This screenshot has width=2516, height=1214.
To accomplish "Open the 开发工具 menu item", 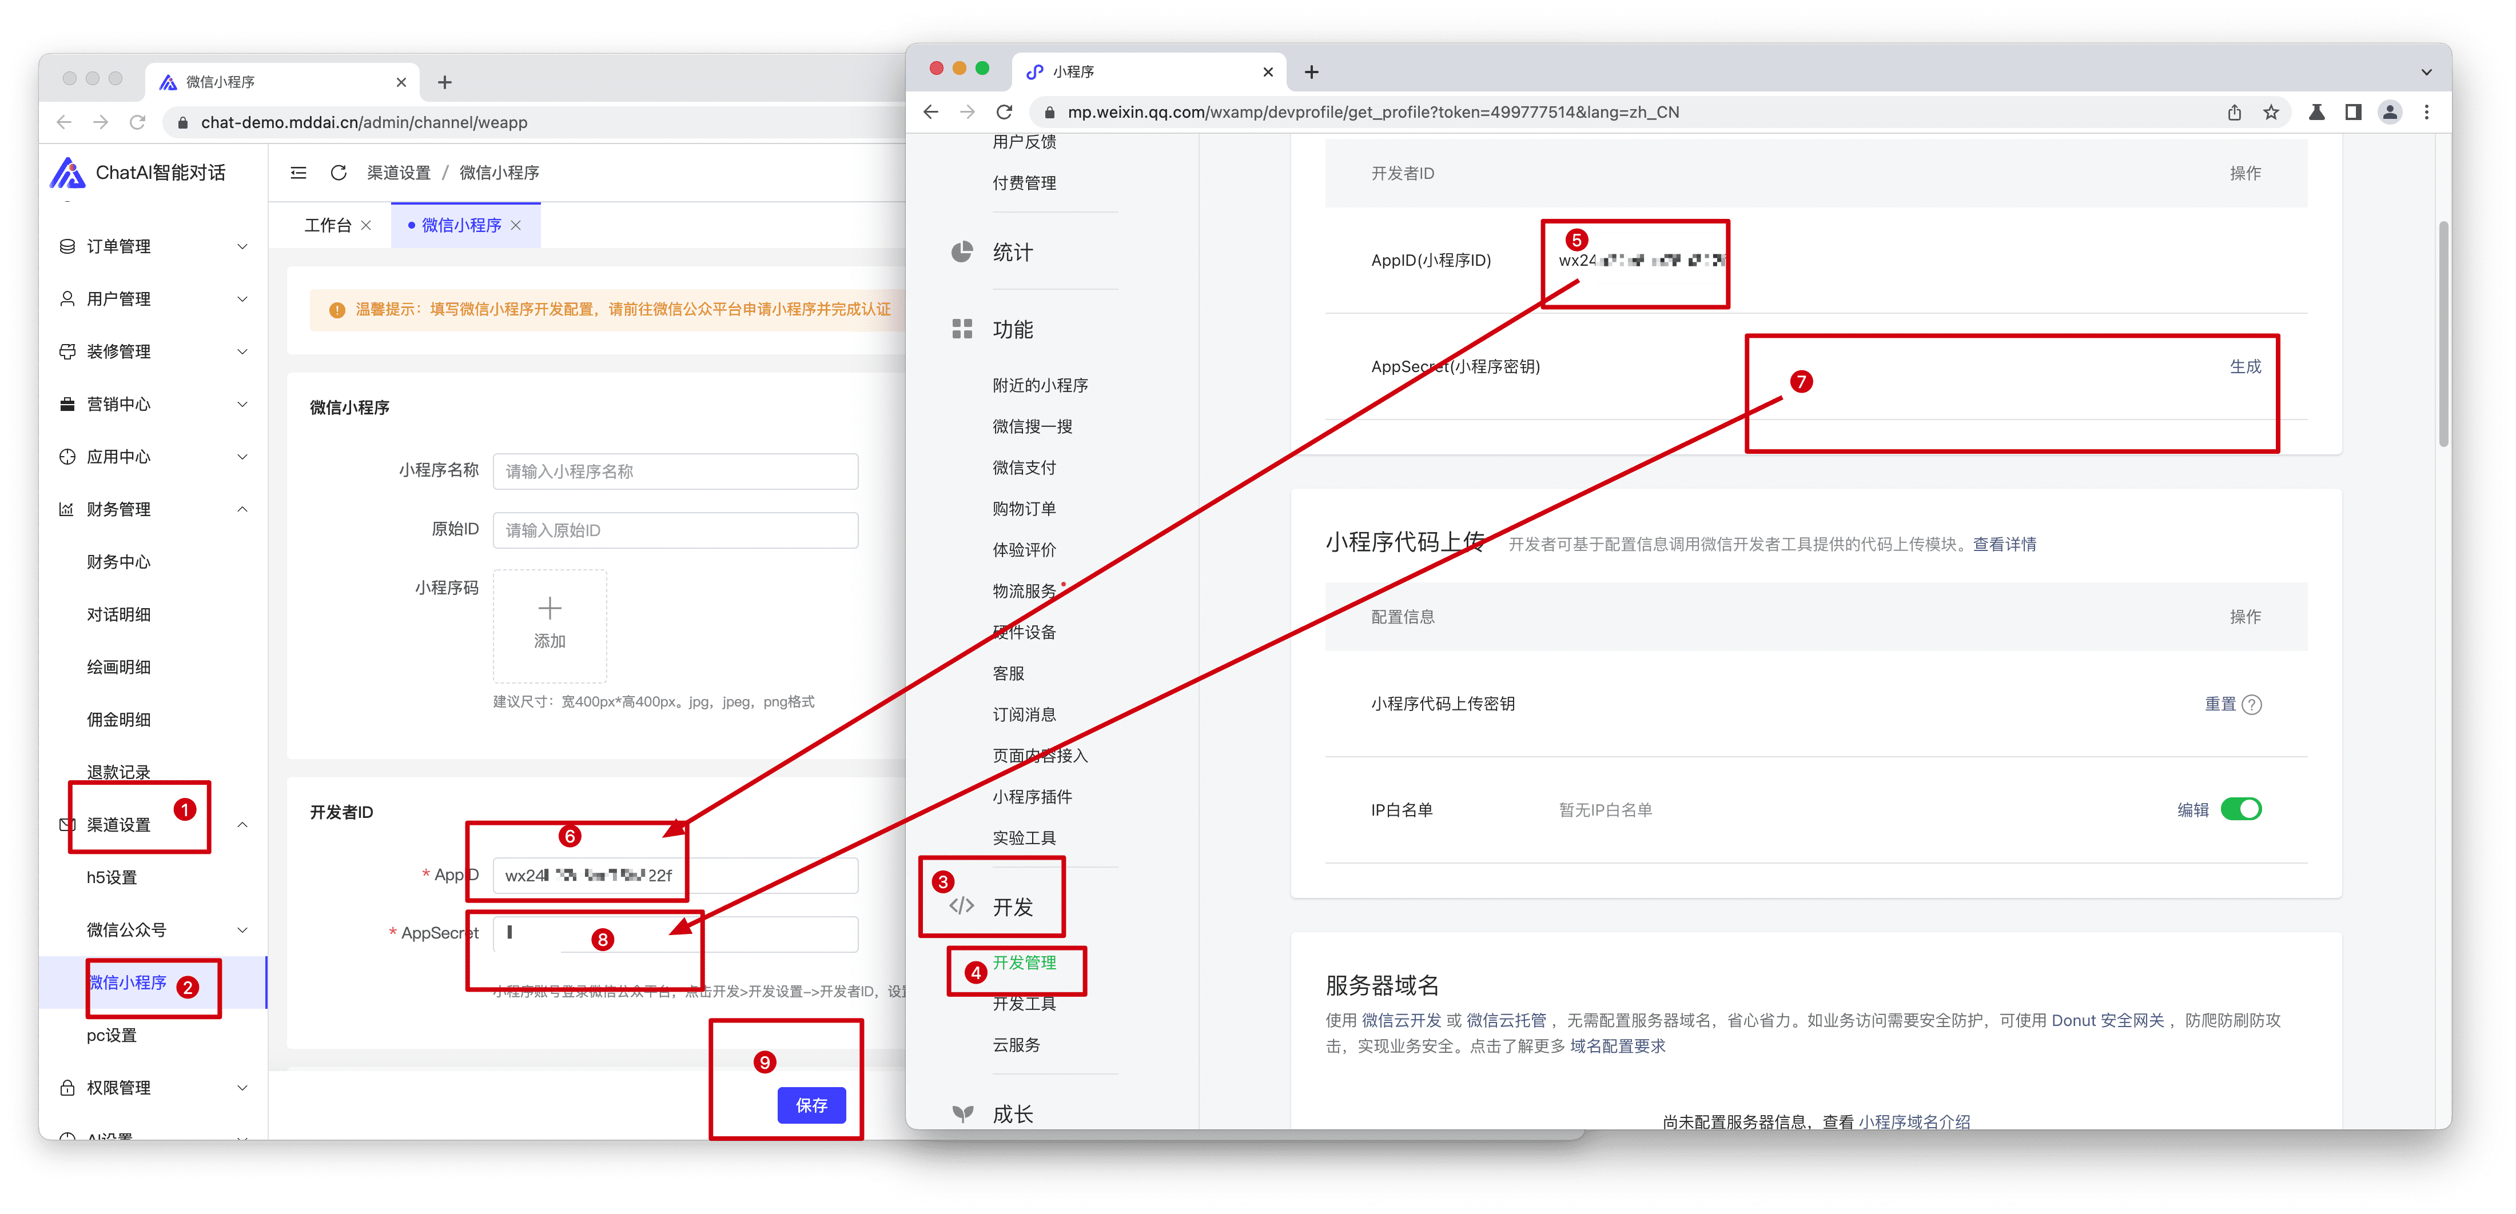I will (1025, 1003).
